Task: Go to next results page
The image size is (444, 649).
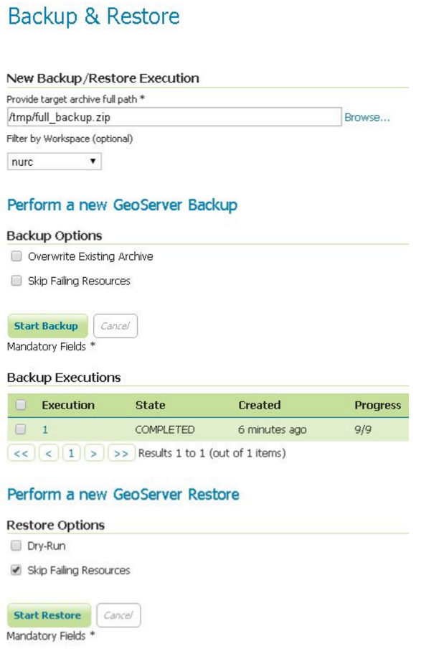Action: pyautogui.click(x=94, y=453)
